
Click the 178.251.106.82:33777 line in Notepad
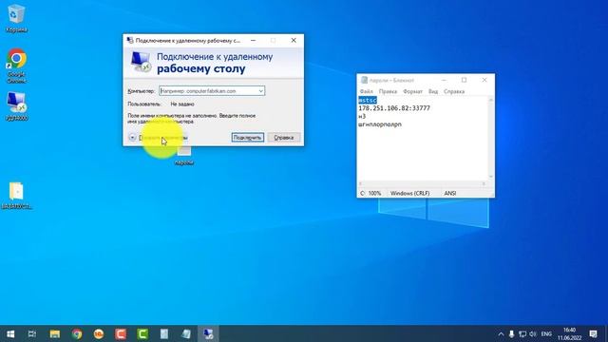(x=394, y=108)
